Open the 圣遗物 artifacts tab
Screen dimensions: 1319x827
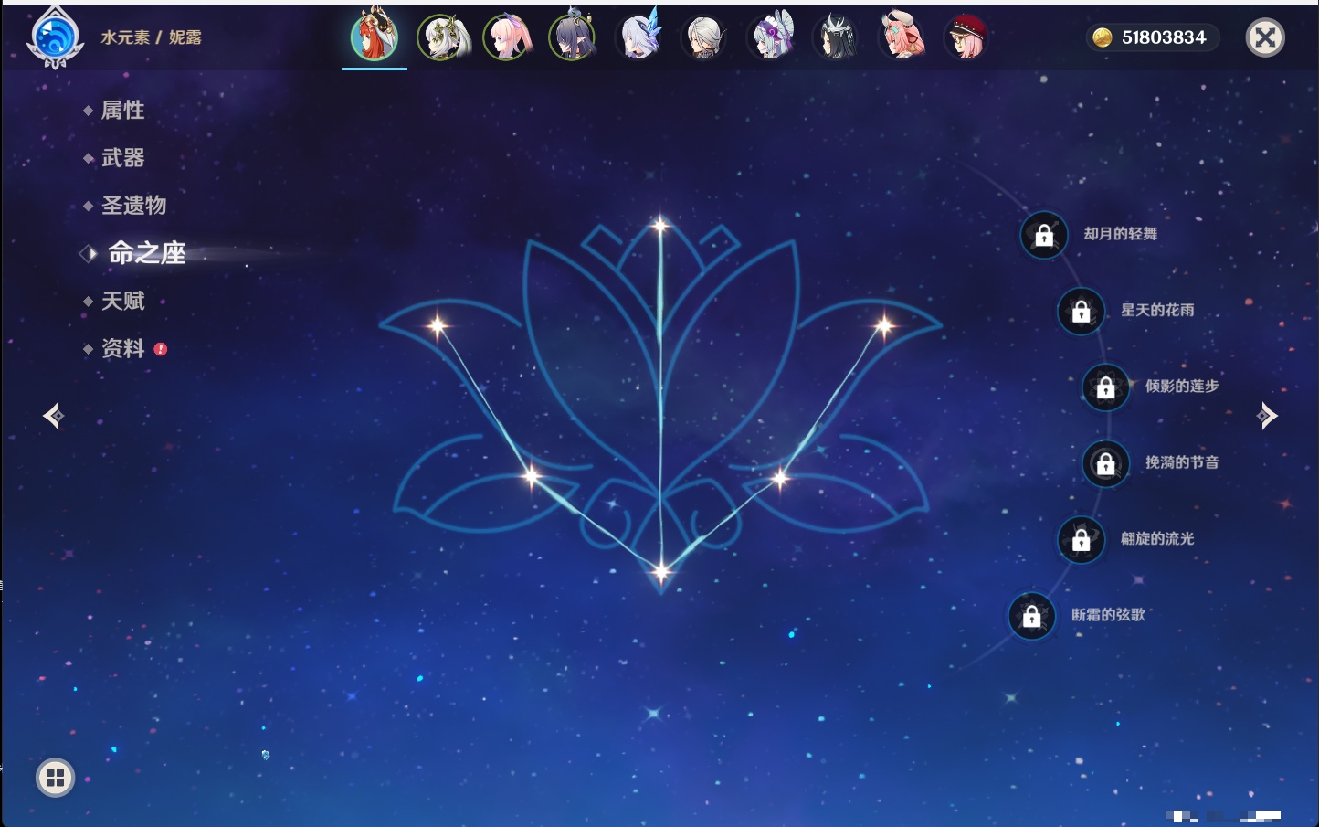coord(133,206)
